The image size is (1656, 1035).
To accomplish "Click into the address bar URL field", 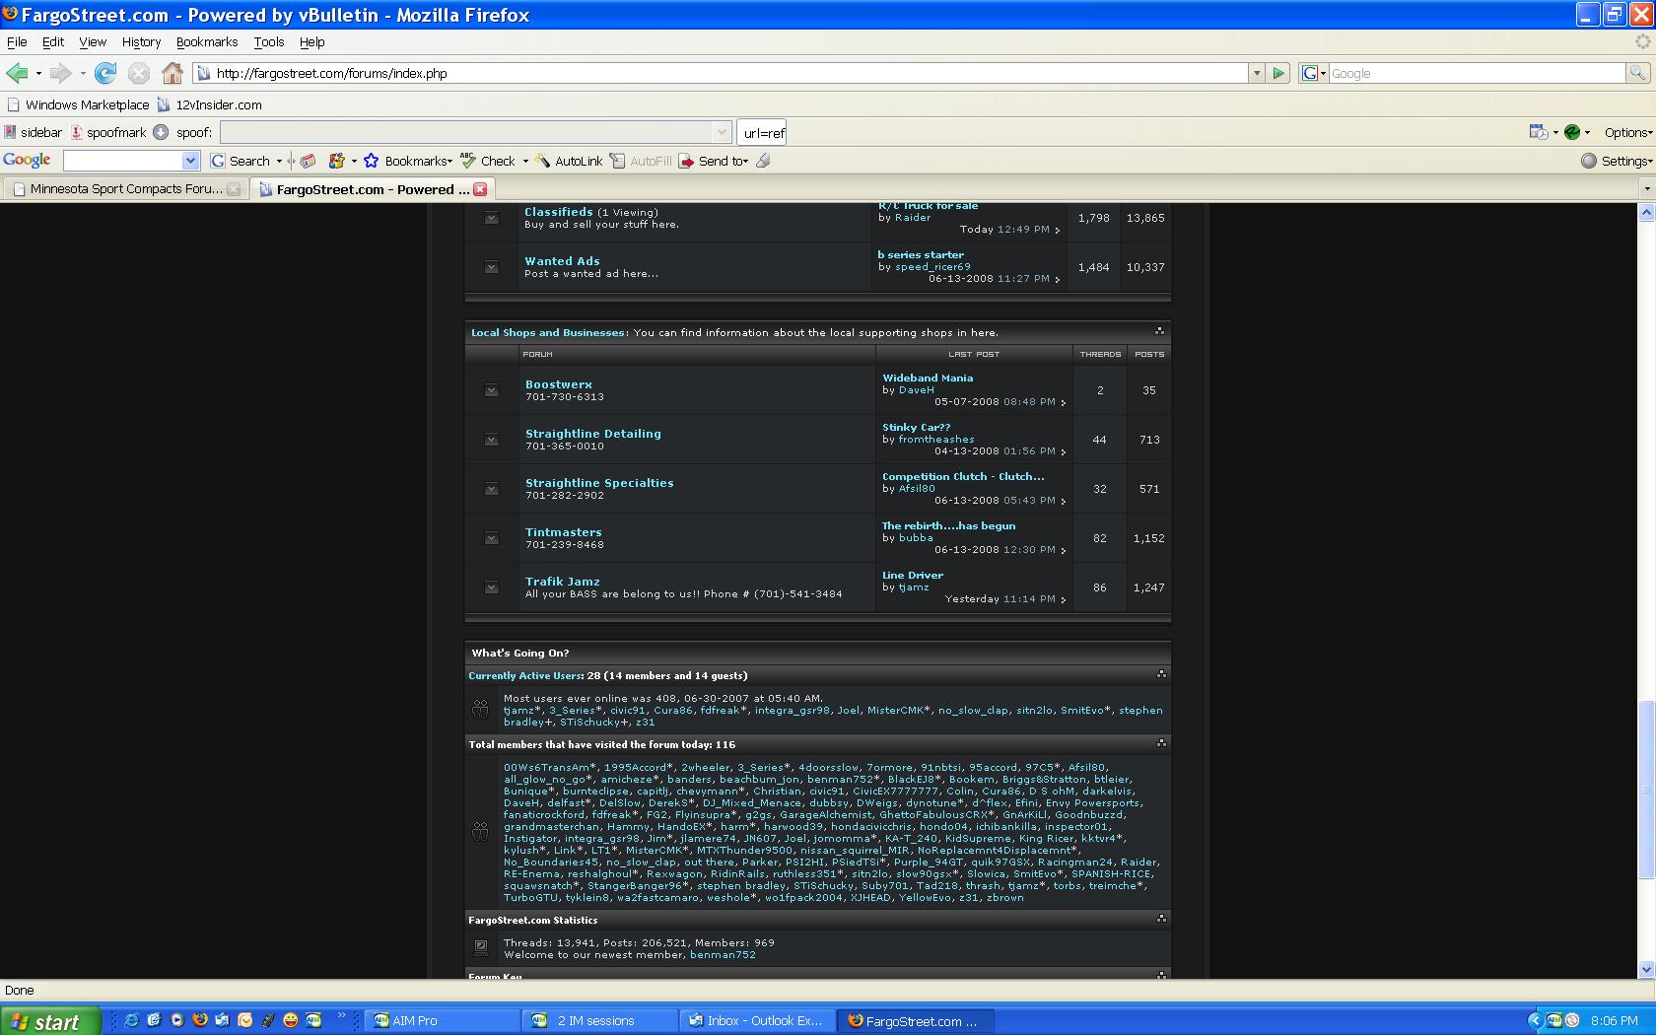I will click(729, 73).
